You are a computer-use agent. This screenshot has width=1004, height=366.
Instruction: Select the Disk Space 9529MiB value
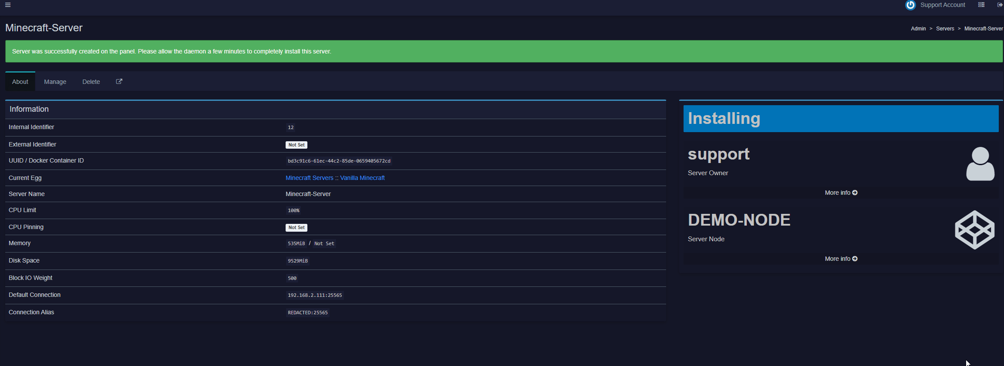[298, 261]
